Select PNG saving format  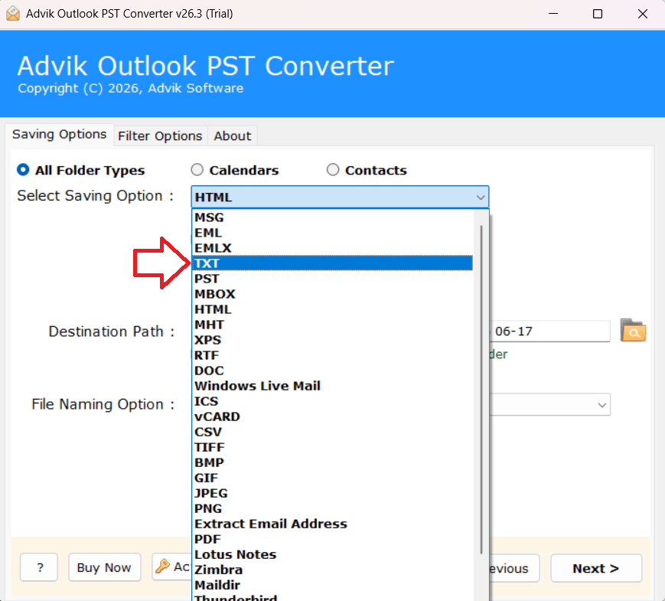click(333, 508)
